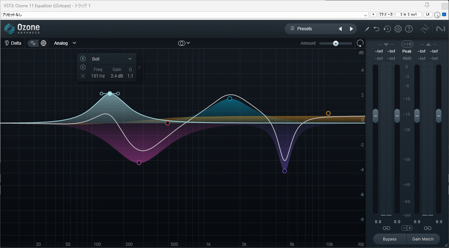Go to previous preset arrow
The width and height of the screenshot is (449, 248).
[x=340, y=29]
